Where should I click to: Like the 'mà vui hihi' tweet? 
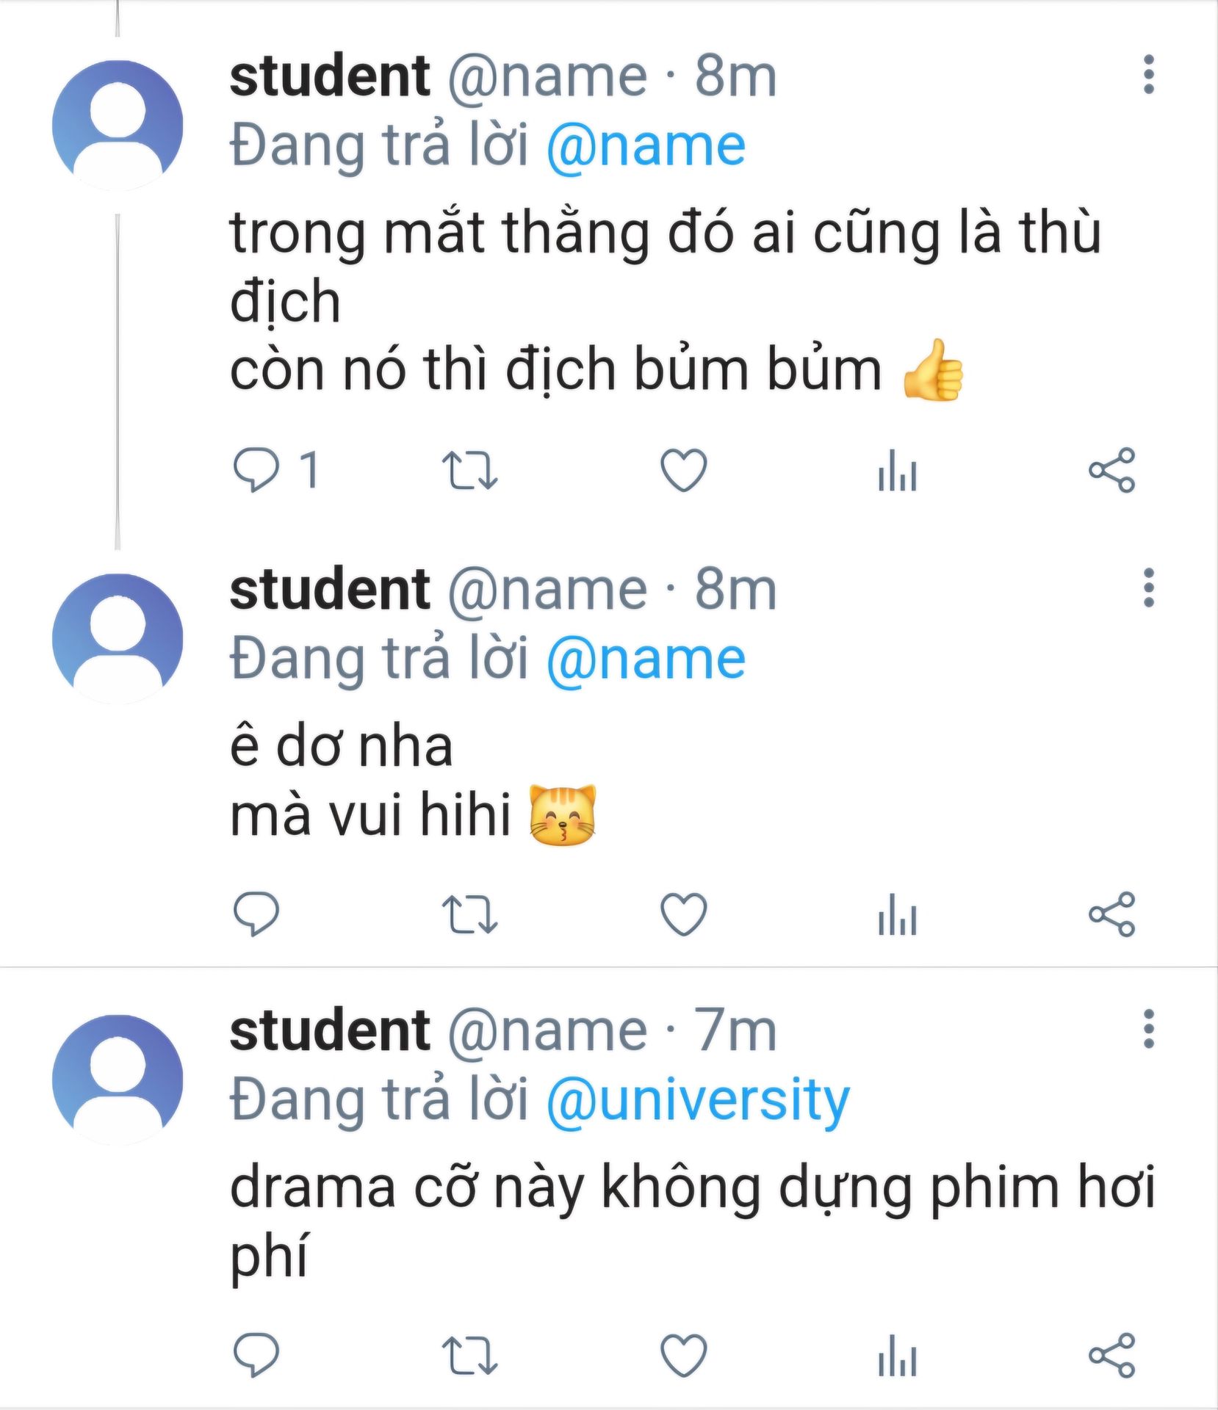[683, 914]
